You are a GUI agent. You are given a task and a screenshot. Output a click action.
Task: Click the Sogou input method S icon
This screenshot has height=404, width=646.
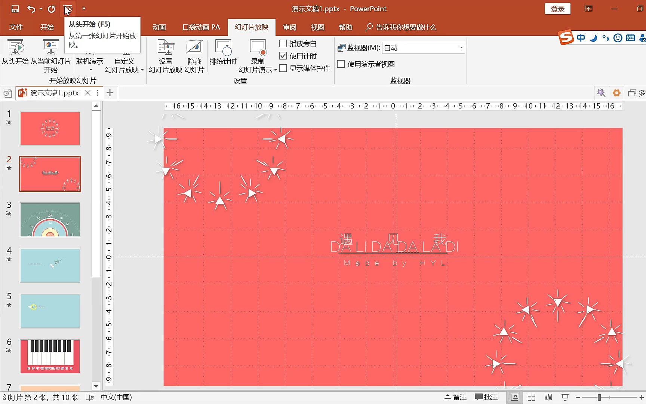(x=566, y=37)
